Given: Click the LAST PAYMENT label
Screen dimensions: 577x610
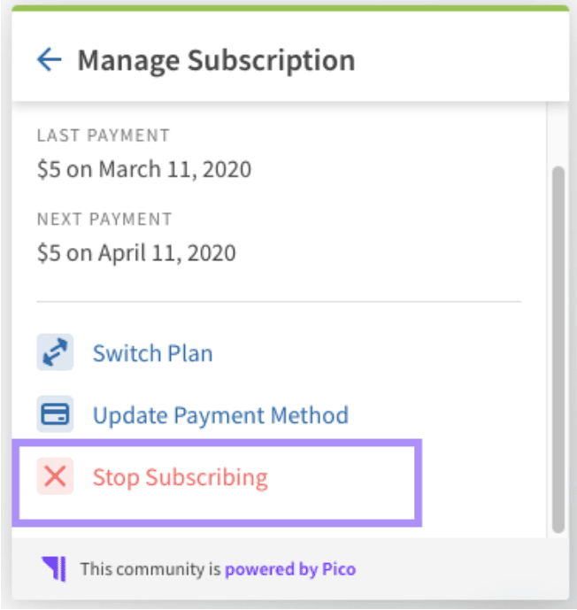Looking at the screenshot, I should (104, 135).
